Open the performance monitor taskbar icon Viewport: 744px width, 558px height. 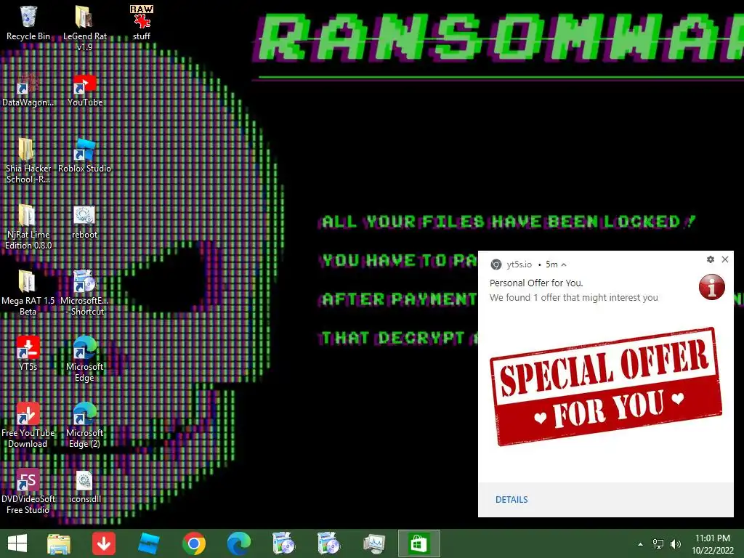pyautogui.click(x=374, y=543)
